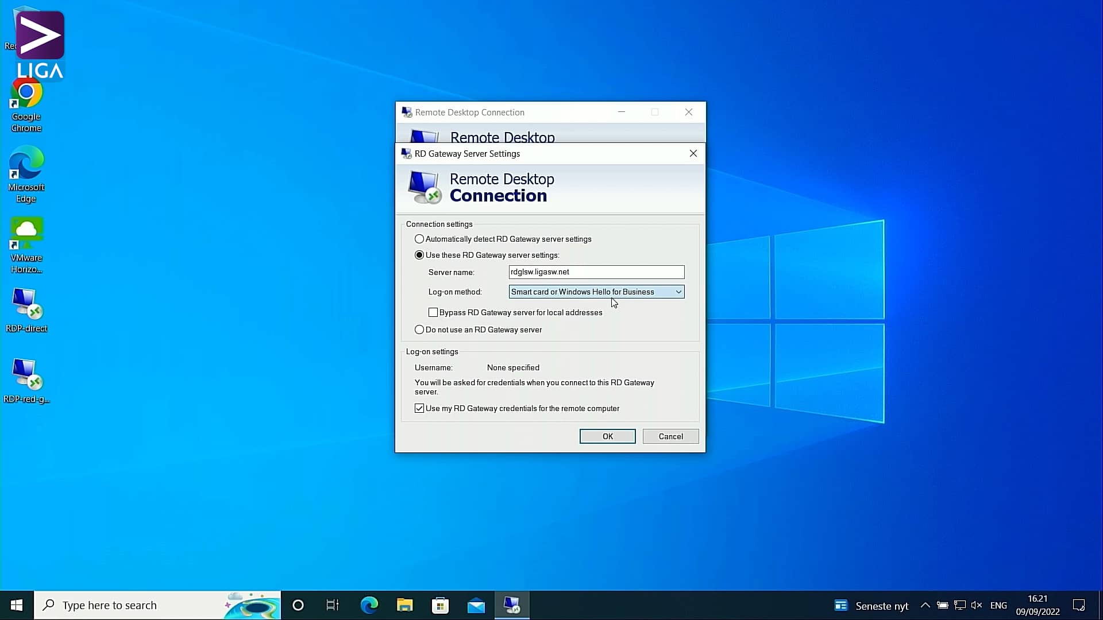Launch Google Chrome from the desktop

pyautogui.click(x=25, y=93)
